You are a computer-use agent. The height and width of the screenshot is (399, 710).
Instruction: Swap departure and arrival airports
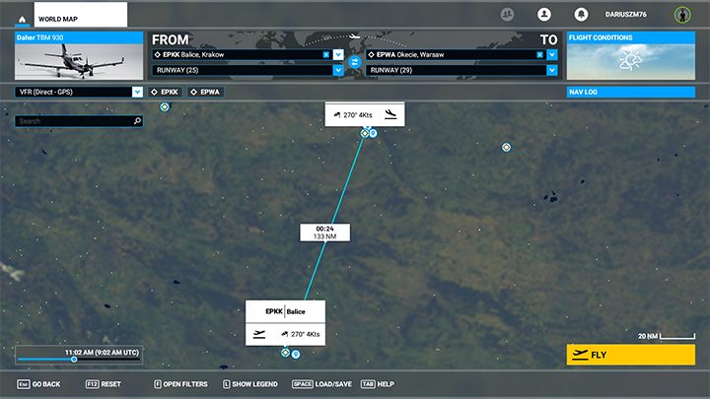pyautogui.click(x=354, y=62)
